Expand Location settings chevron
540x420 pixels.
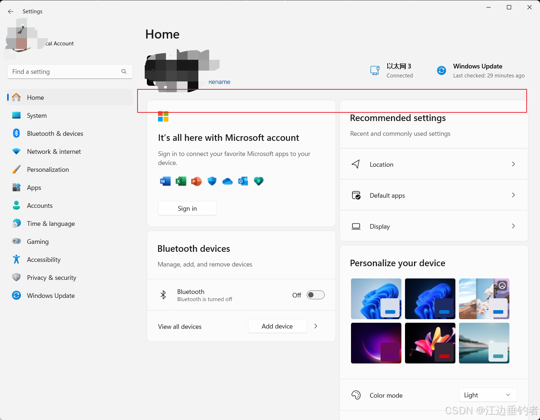coord(513,164)
